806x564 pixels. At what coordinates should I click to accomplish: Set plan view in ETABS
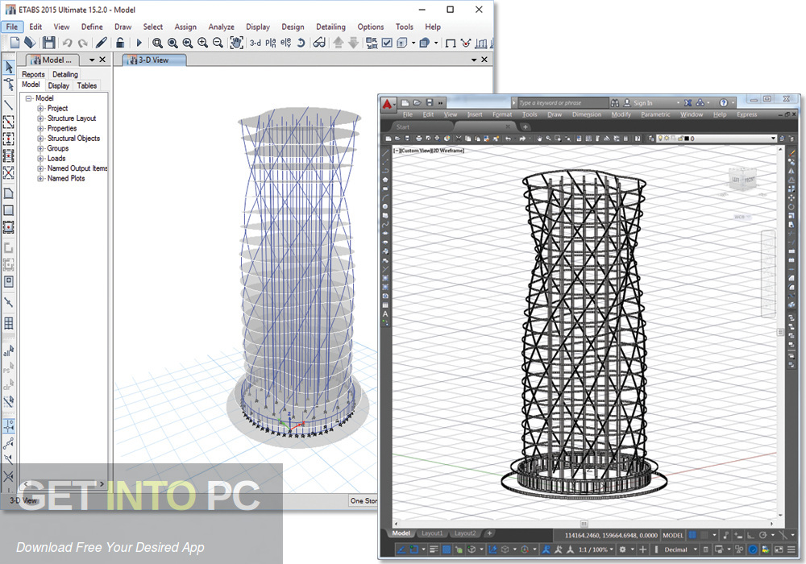tap(271, 44)
